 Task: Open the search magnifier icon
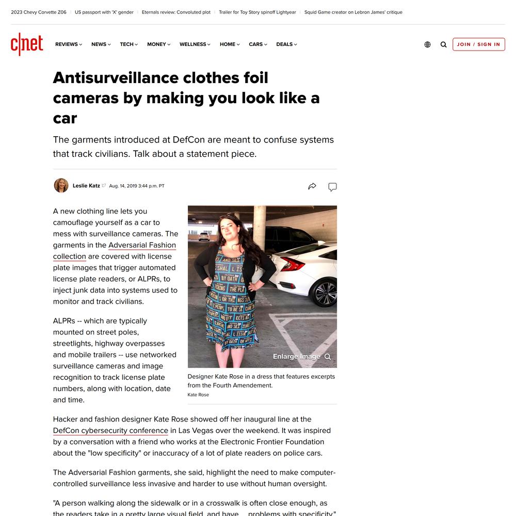click(x=444, y=44)
